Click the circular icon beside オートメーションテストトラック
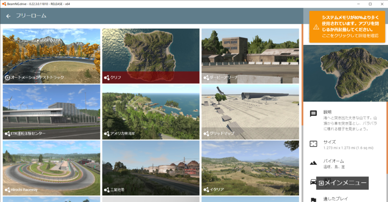This screenshot has height=202, width=388. [8, 78]
